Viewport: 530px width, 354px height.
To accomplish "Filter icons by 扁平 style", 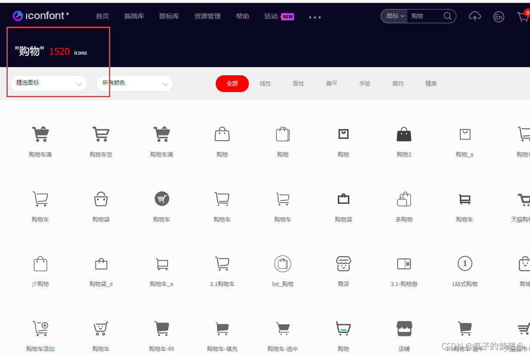I will coord(332,83).
